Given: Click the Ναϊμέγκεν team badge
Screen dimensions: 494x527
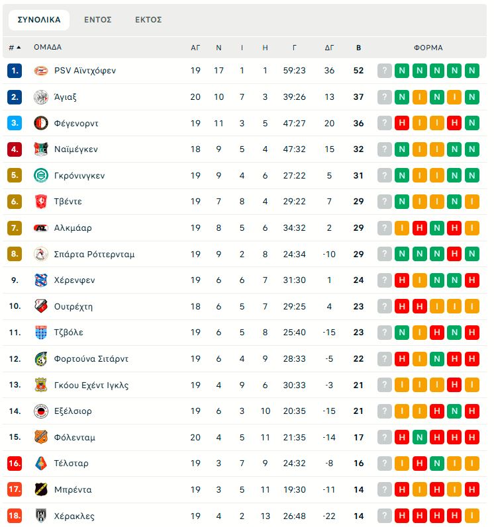Looking at the screenshot, I should click(41, 149).
